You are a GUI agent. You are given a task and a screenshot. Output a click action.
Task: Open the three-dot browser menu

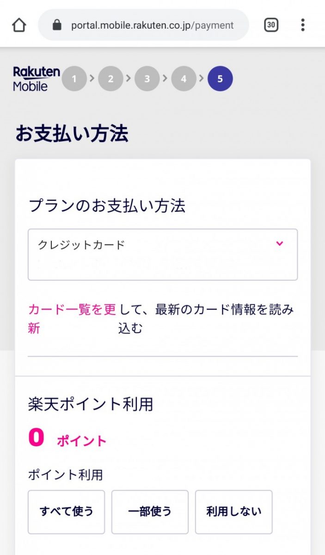[x=303, y=25]
